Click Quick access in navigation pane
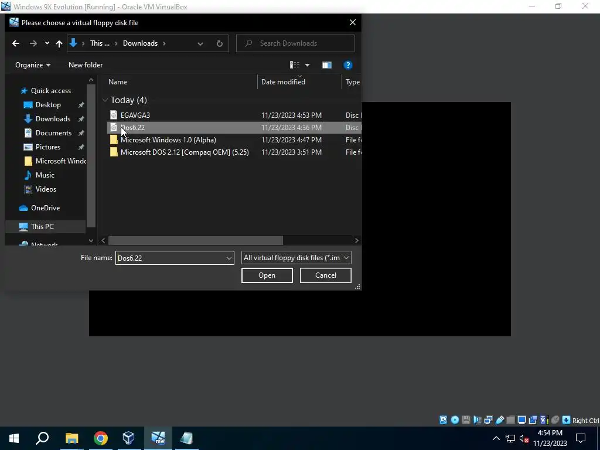This screenshot has height=450, width=600. (50, 91)
